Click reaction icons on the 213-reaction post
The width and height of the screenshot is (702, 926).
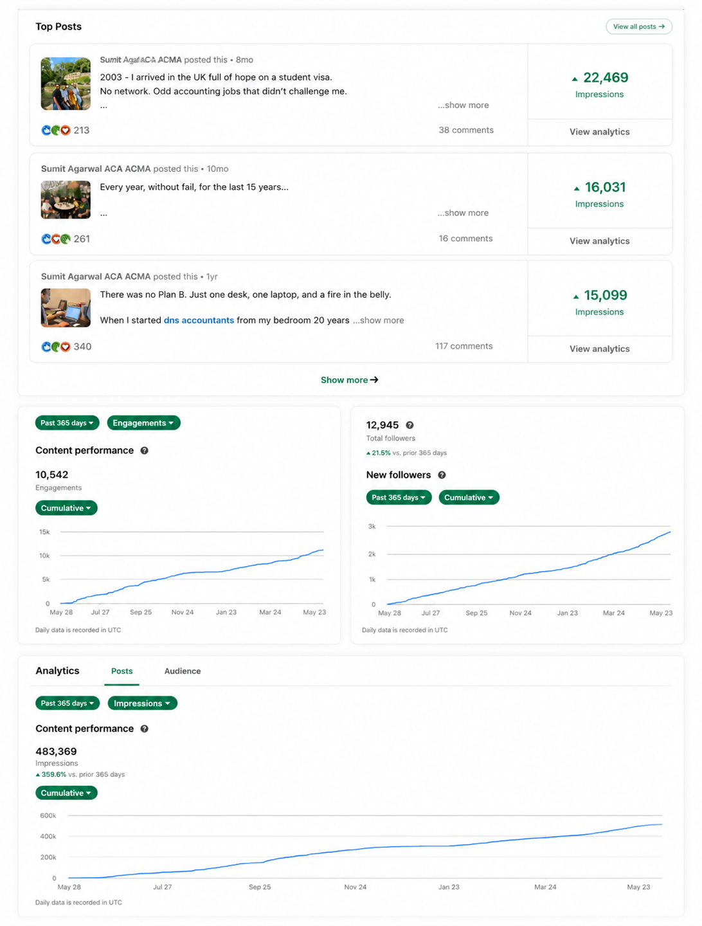coord(56,131)
